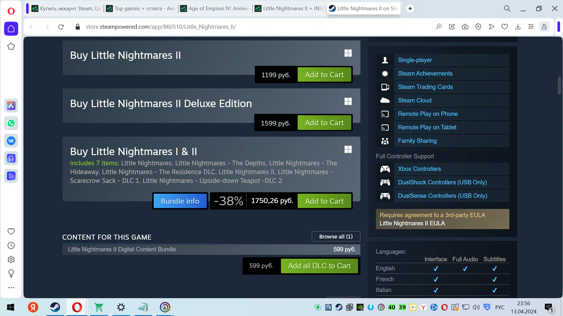This screenshot has width=563, height=316.
Task: Switch to Little Nightmares II + INSI tab
Action: 289,8
